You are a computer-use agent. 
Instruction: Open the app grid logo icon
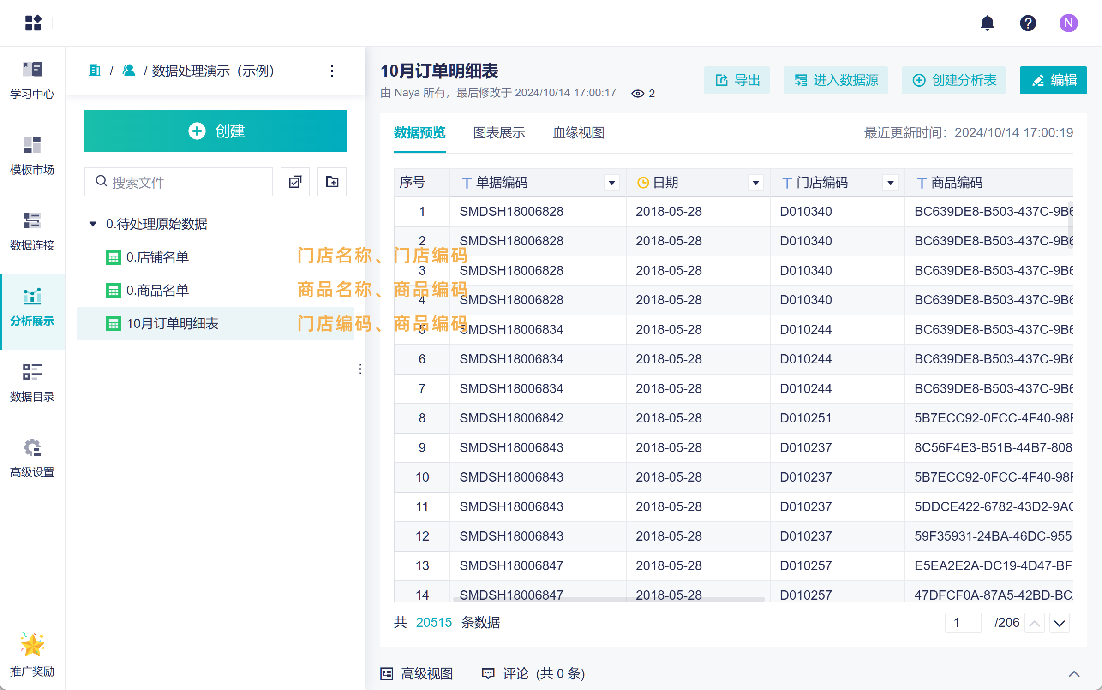(x=33, y=23)
